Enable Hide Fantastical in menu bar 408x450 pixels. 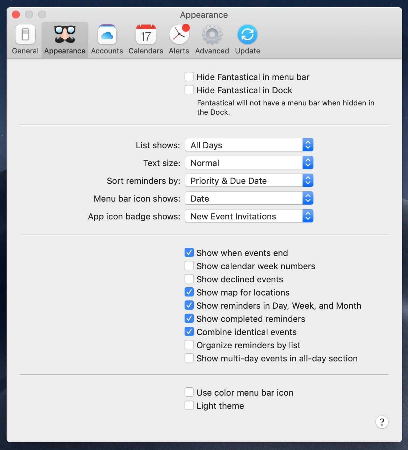click(x=189, y=77)
